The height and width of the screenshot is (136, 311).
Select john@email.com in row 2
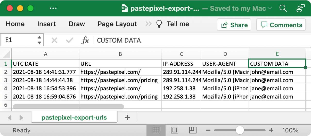277,72
